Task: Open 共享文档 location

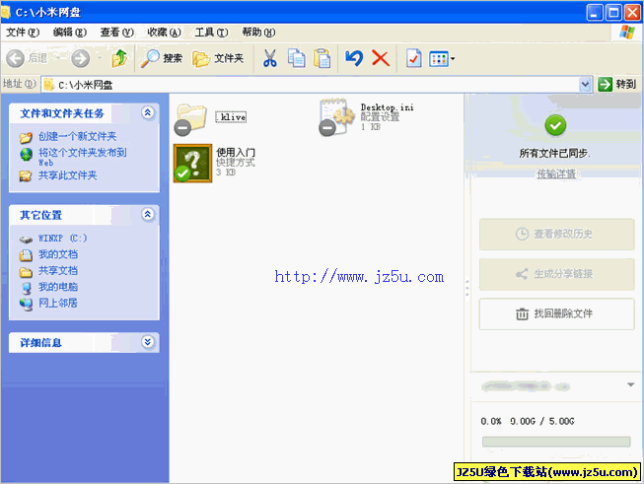Action: pos(58,270)
